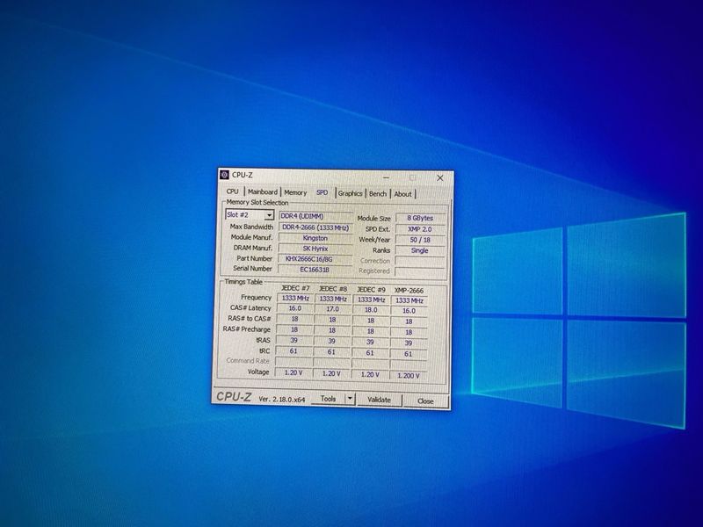Click the empty Correction field
Screen dimensions: 703x527
coord(420,261)
